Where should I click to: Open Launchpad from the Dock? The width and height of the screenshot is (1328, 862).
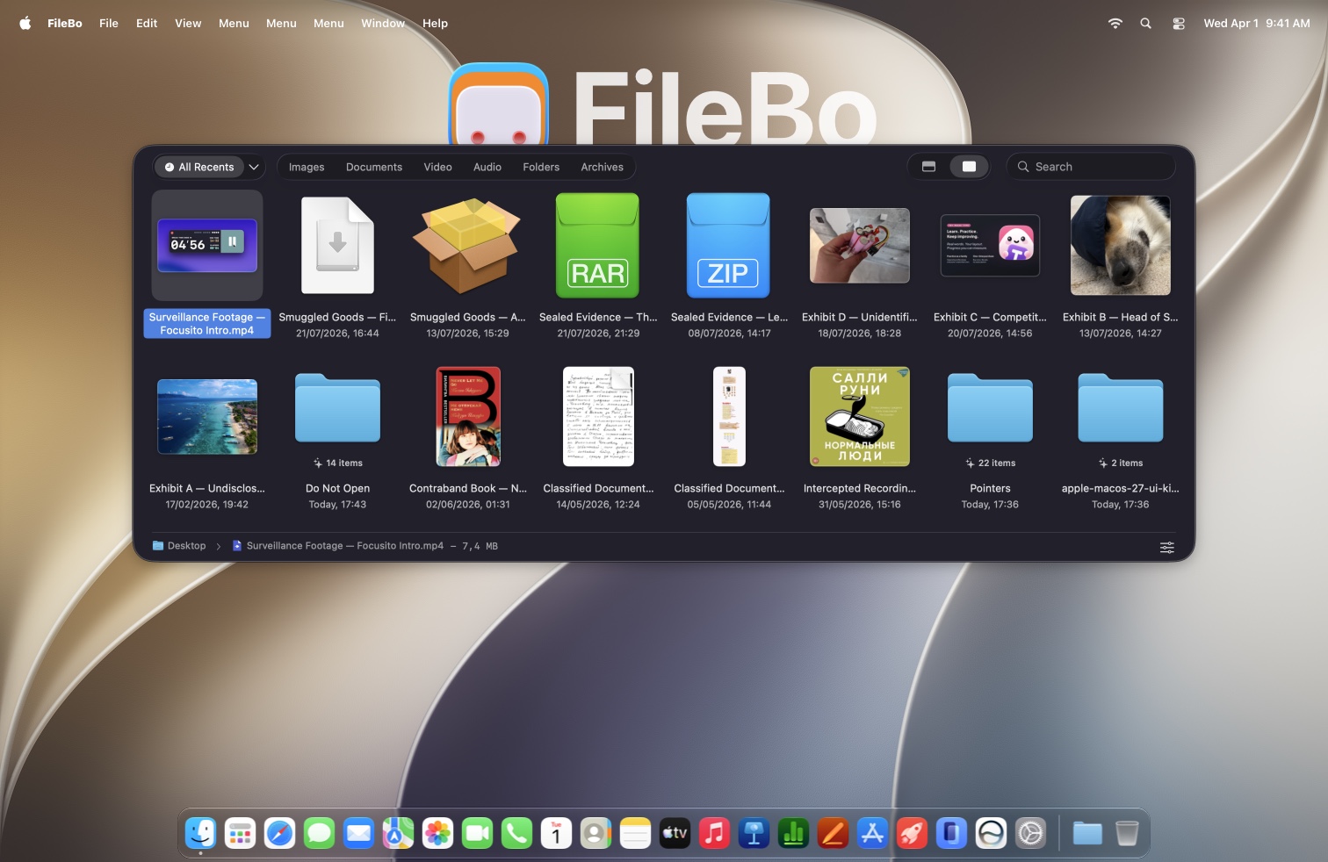[x=240, y=833]
